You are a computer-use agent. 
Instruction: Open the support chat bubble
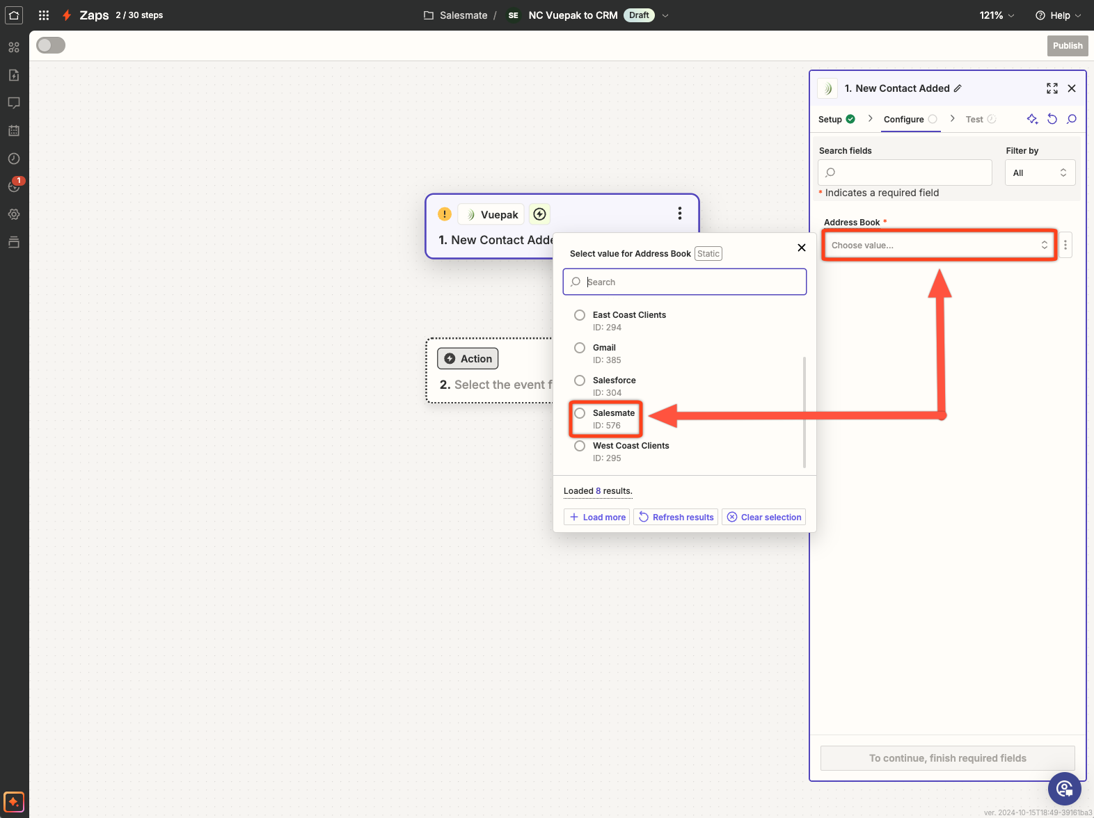coord(1065,789)
